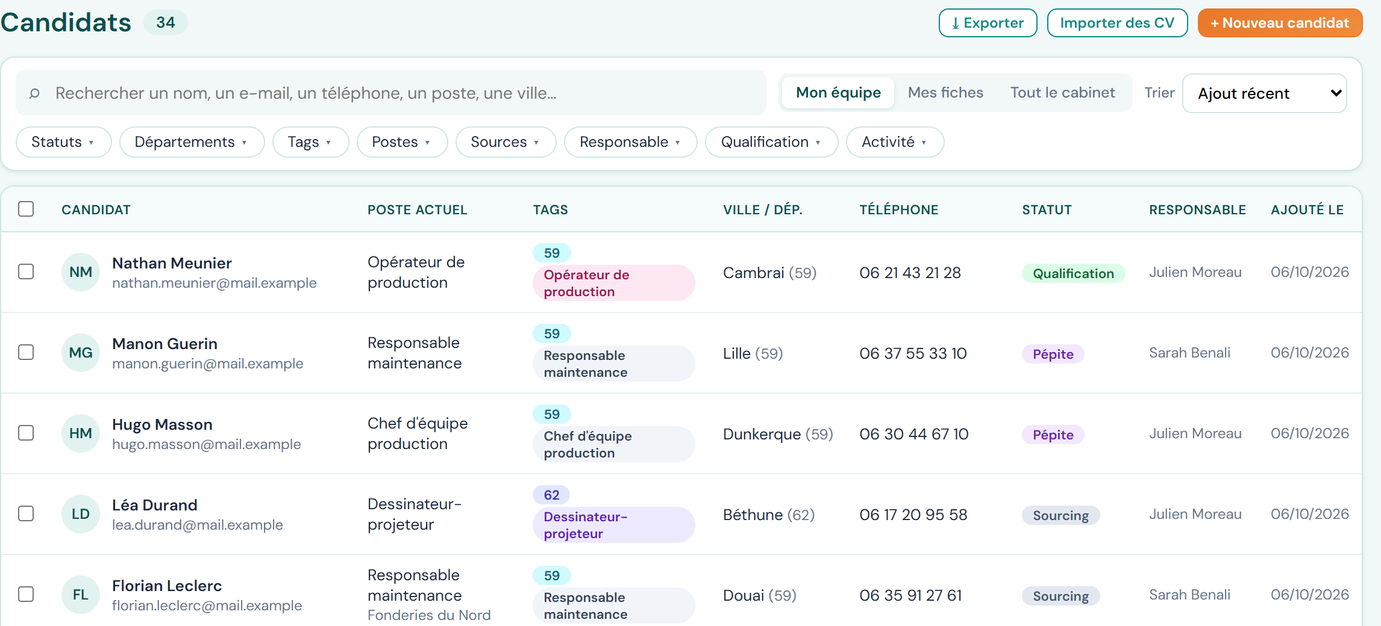1381x626 pixels.
Task: Click the Nouveau candidat button
Action: coord(1280,23)
